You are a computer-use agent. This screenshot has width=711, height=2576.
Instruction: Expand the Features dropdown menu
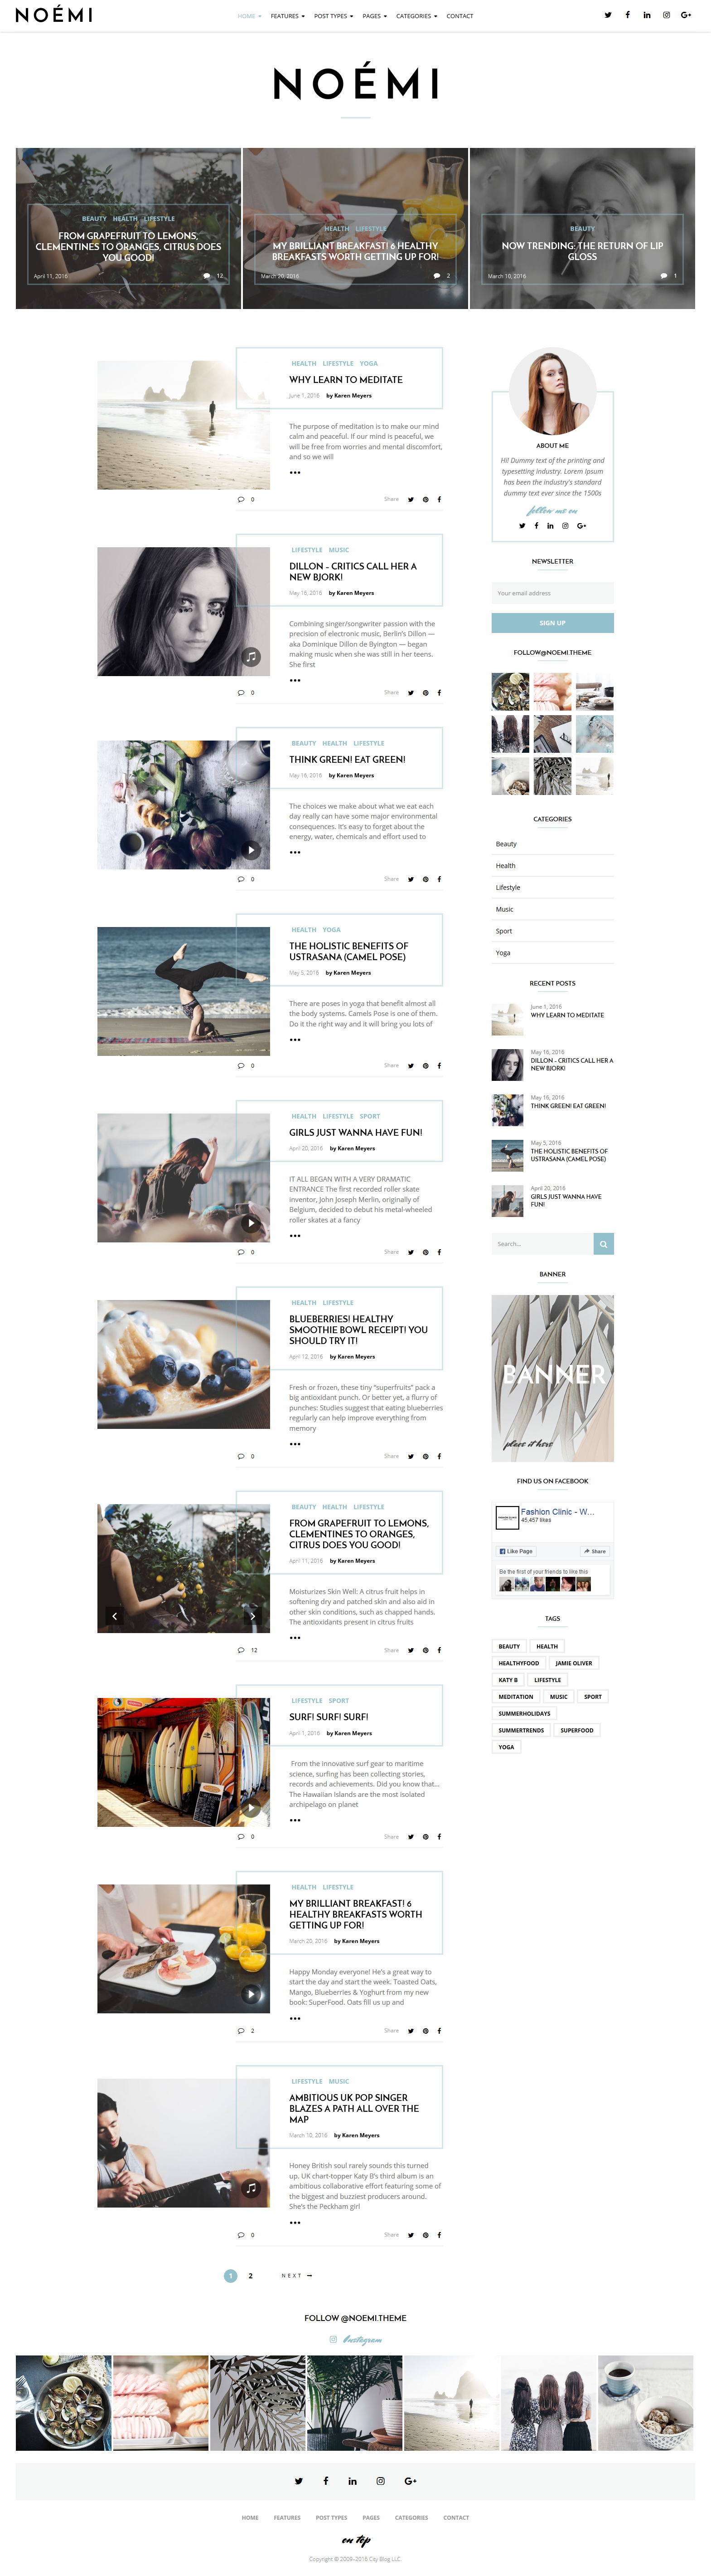pyautogui.click(x=288, y=16)
